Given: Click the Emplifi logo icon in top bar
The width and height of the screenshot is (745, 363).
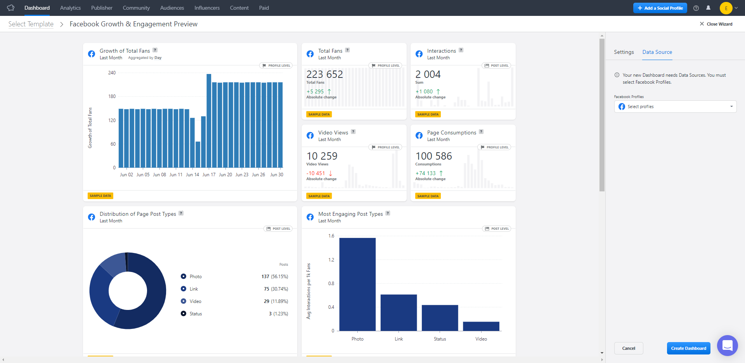Looking at the screenshot, I should 11,8.
